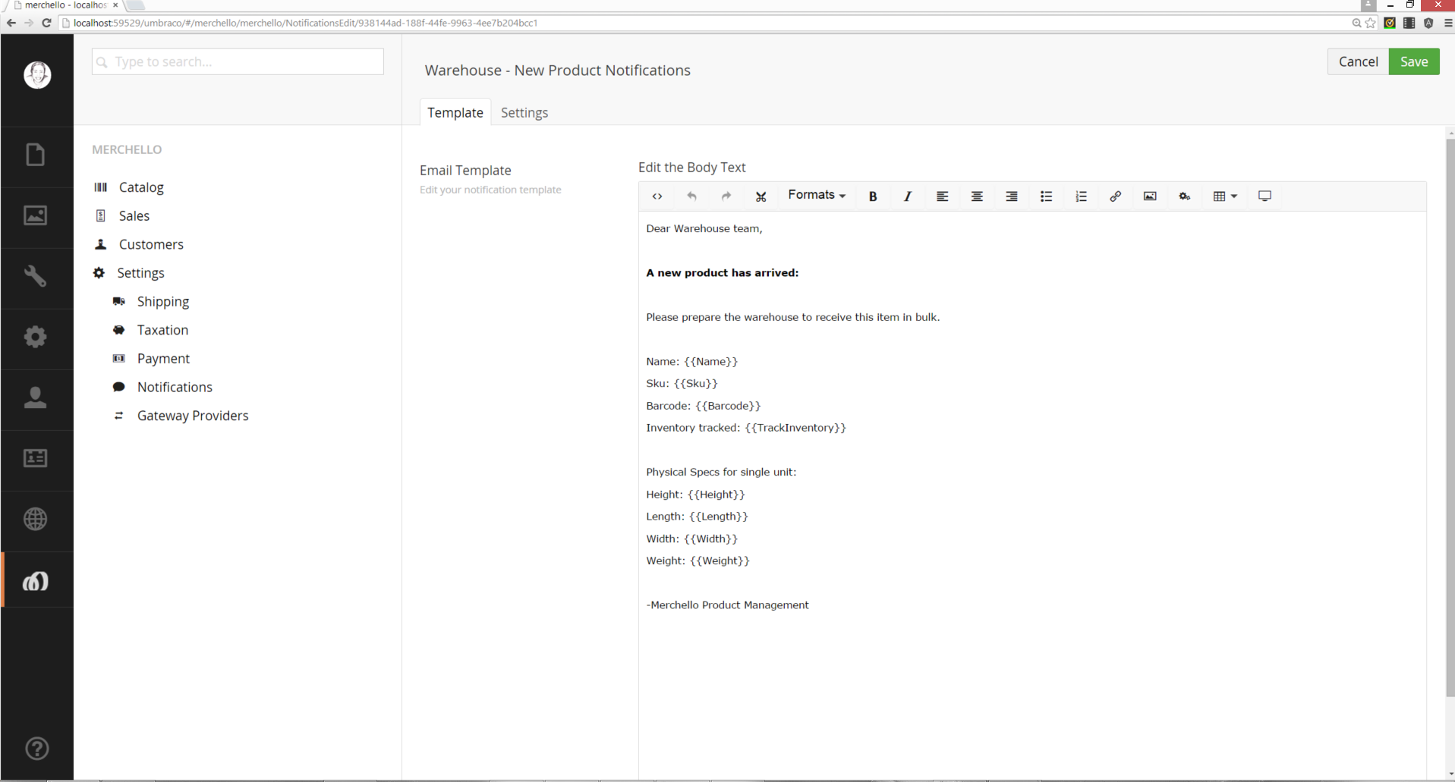Image resolution: width=1455 pixels, height=782 pixels.
Task: Insert macro using the gears icon
Action: pos(1185,196)
